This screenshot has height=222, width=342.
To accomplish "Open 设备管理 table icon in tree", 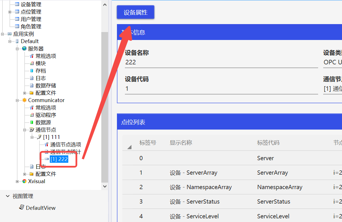I will (x=17, y=4).
